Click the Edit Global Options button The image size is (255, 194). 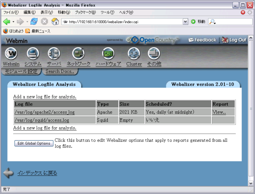click(34, 143)
